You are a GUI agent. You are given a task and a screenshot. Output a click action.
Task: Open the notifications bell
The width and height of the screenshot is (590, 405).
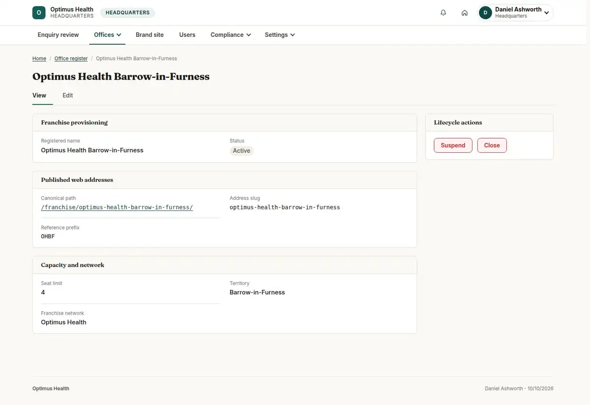point(443,13)
